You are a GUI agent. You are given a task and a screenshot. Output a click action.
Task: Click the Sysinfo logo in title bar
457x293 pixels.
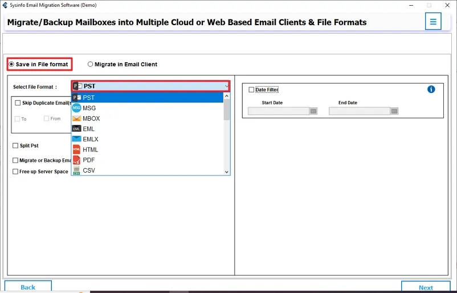(x=5, y=5)
